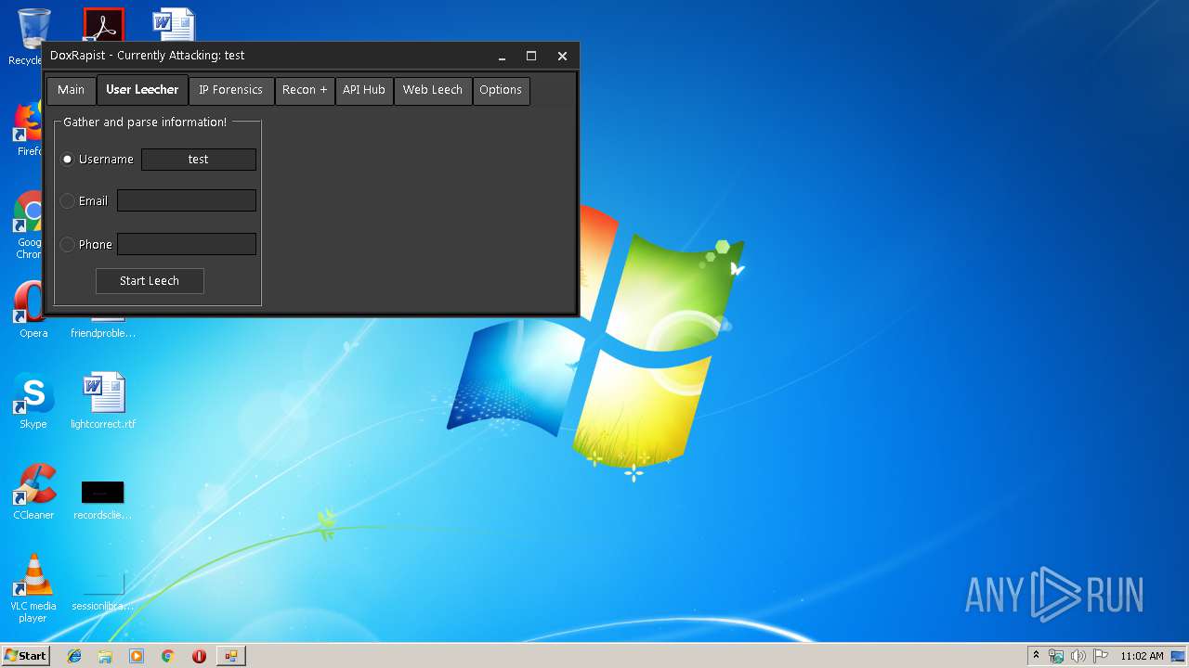Open the IP Forensics tab
1189x668 pixels.
point(230,90)
